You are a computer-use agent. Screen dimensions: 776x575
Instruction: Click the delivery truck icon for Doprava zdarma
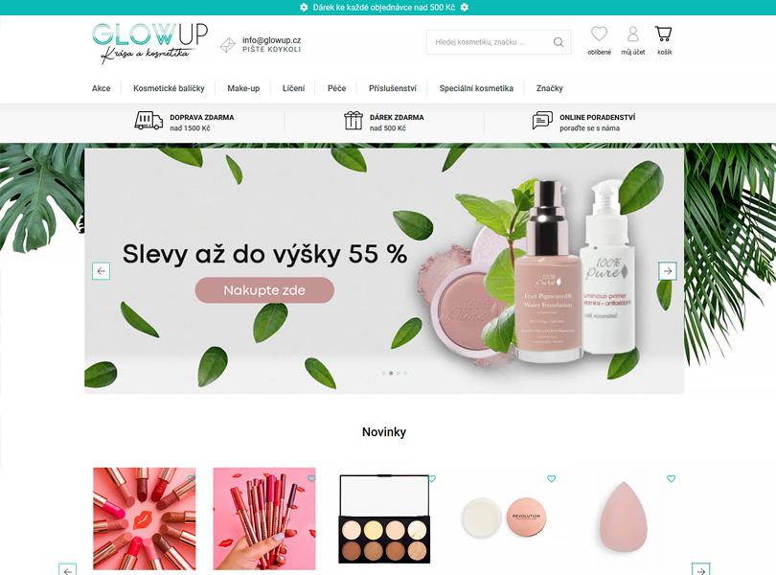point(148,121)
